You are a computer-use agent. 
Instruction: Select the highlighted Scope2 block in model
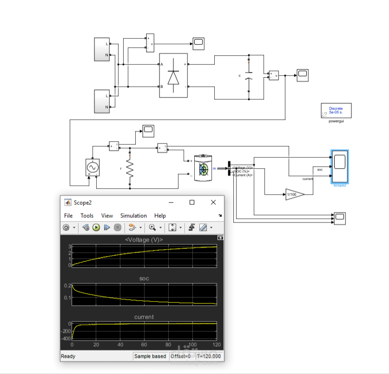coord(340,167)
